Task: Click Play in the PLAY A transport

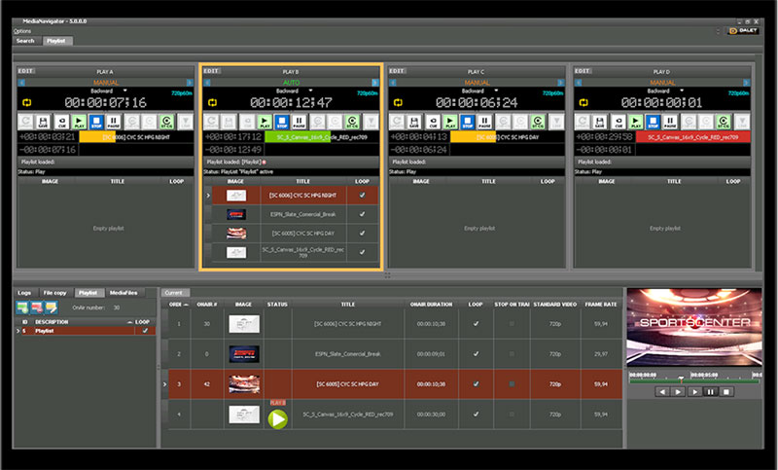Action: (x=79, y=121)
